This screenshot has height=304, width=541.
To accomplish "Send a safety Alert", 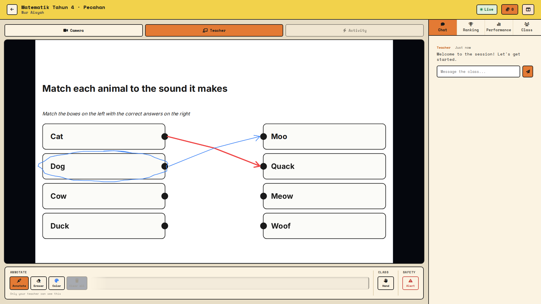I will point(410,283).
